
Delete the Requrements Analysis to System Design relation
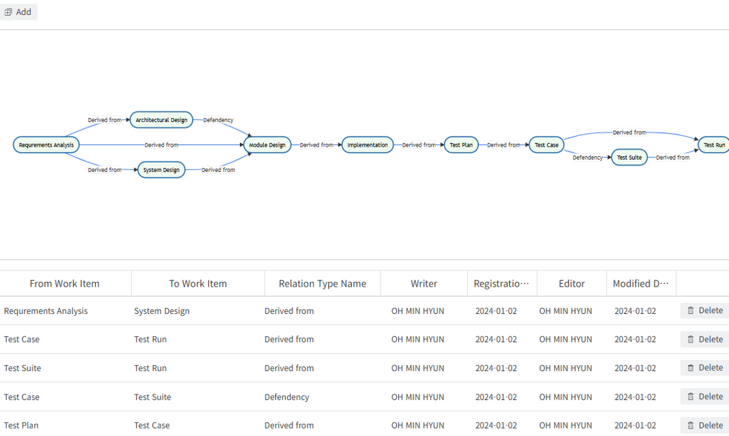click(x=704, y=310)
